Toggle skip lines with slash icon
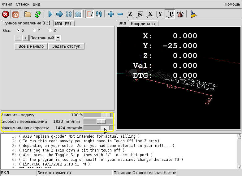 coord(90,14)
